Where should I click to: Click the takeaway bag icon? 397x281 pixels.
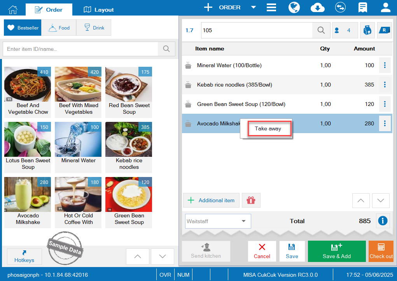pyautogui.click(x=367, y=30)
